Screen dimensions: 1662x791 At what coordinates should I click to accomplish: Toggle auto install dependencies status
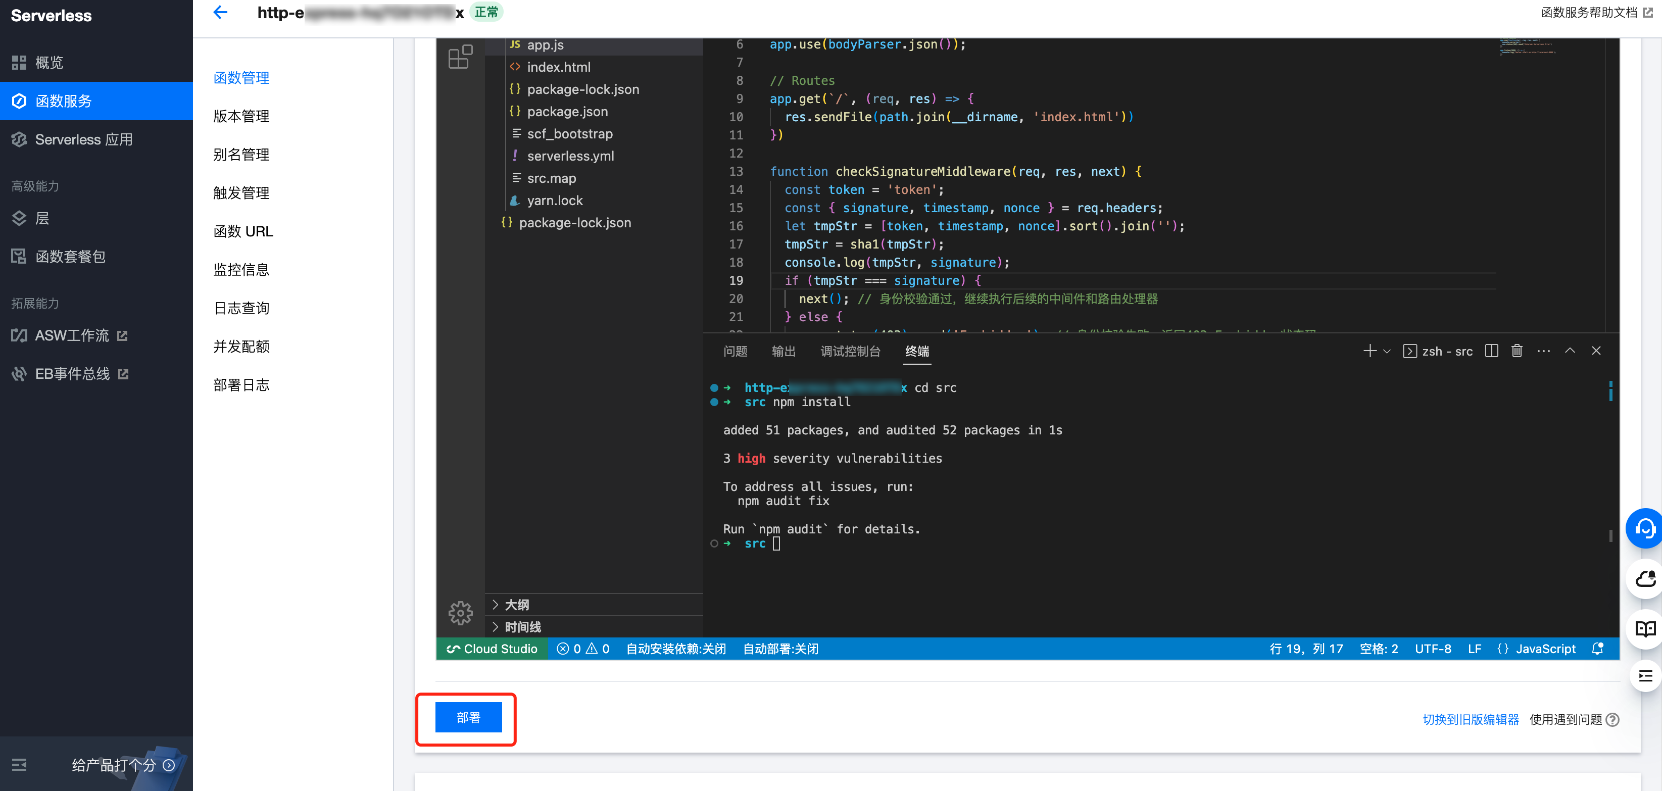(x=675, y=649)
